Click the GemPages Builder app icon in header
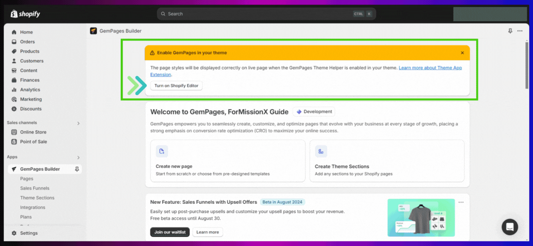Image resolution: width=533 pixels, height=246 pixels. (x=93, y=31)
